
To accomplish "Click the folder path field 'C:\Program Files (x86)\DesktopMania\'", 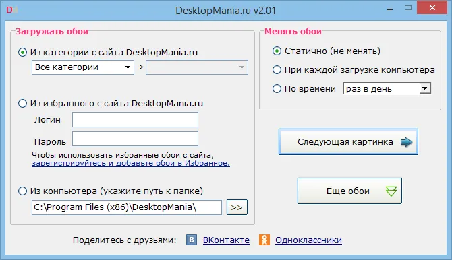I will click(x=127, y=207).
